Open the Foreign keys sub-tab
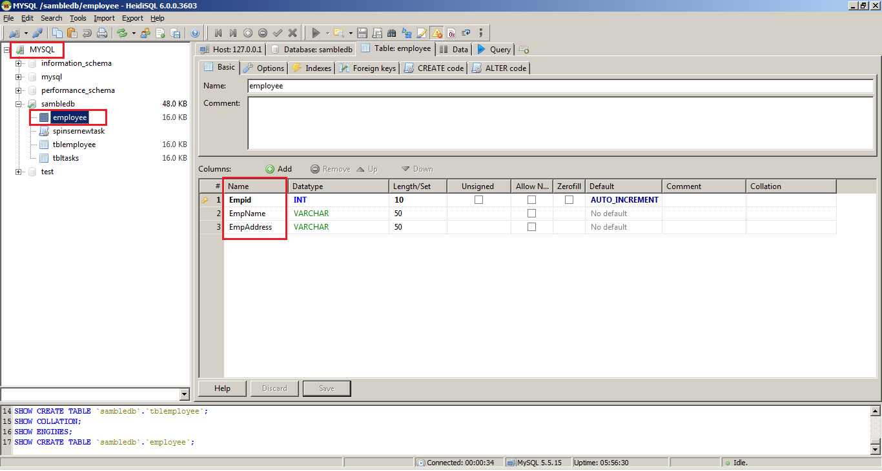 [367, 68]
